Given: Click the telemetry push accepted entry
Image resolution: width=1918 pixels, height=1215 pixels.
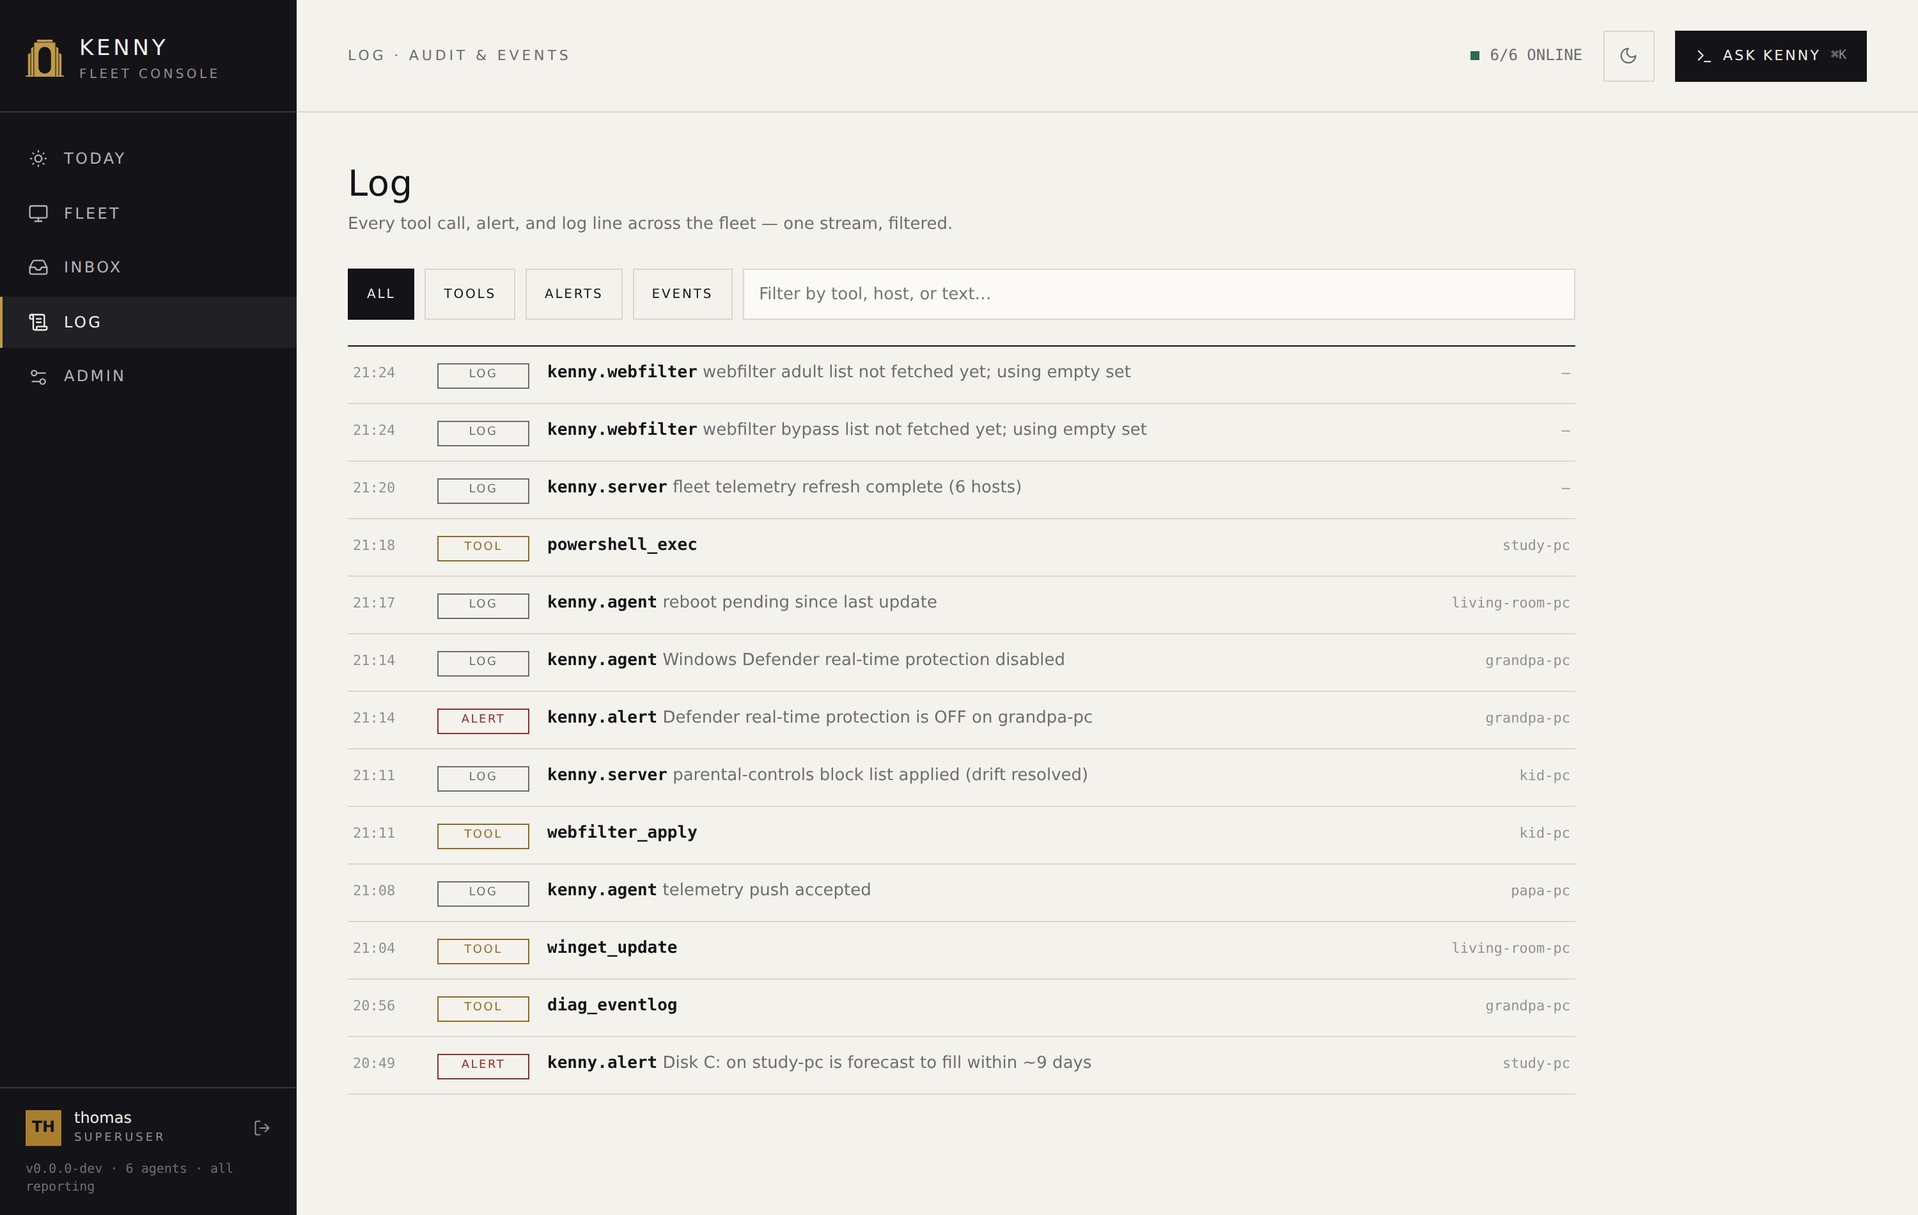Looking at the screenshot, I should coord(960,892).
